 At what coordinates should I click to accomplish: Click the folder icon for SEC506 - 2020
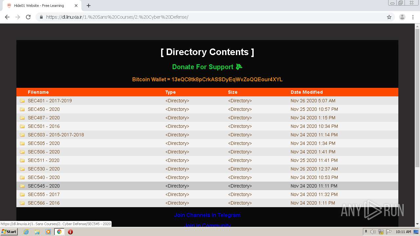pos(22,152)
